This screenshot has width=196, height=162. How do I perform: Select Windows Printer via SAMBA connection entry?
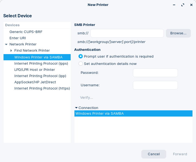(100, 114)
